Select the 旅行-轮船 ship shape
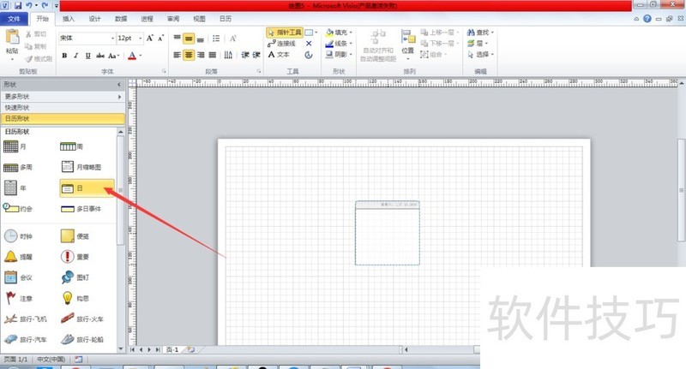686x369 pixels. [82, 339]
